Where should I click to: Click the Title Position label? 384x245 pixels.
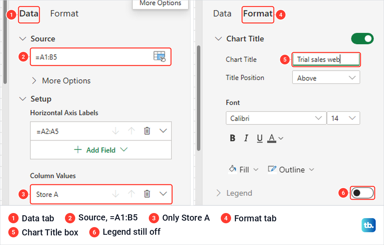[245, 77]
